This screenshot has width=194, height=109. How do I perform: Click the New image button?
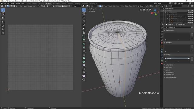[59, 6]
